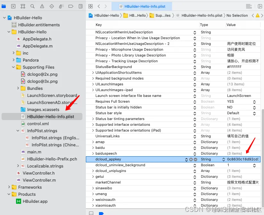
Task: Go forward with the right chevron
Action: [x=105, y=6]
